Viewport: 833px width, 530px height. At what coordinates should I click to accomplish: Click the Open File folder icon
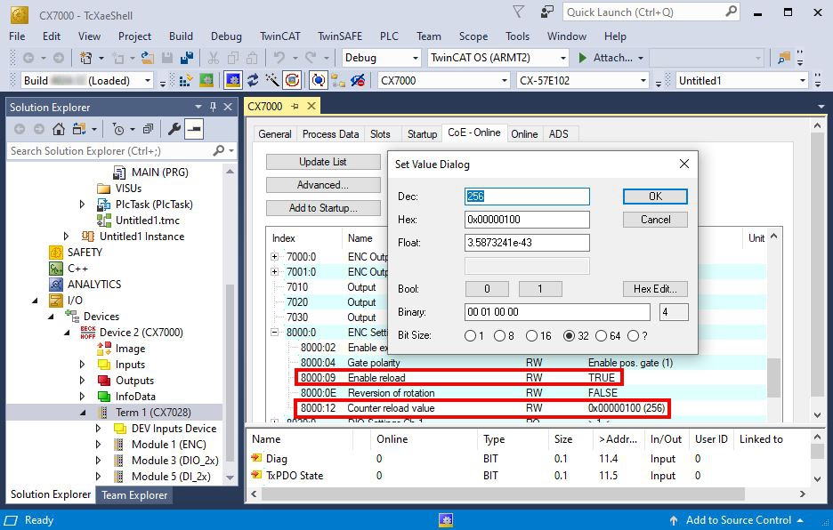point(147,57)
